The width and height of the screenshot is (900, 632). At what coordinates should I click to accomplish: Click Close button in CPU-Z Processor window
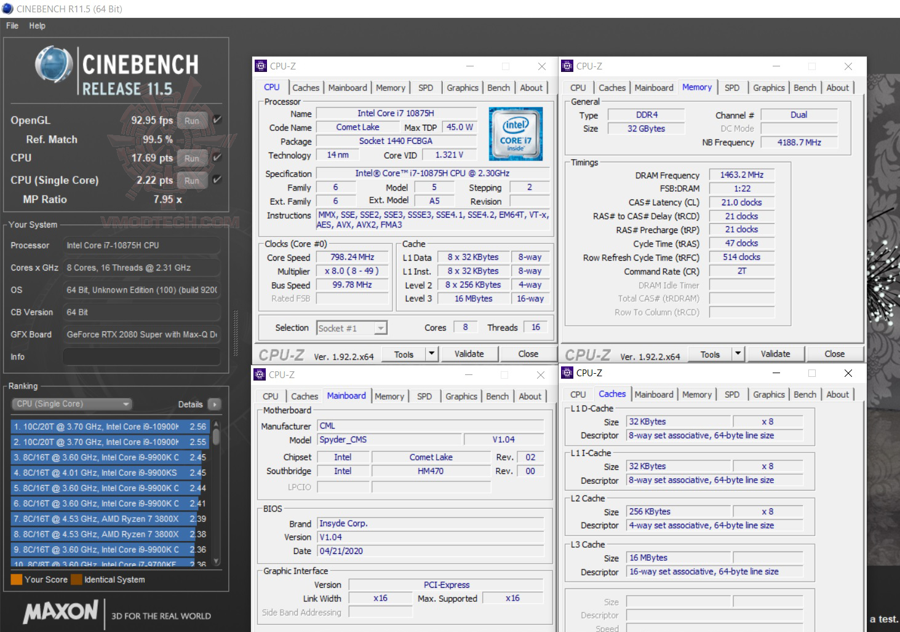pyautogui.click(x=528, y=354)
